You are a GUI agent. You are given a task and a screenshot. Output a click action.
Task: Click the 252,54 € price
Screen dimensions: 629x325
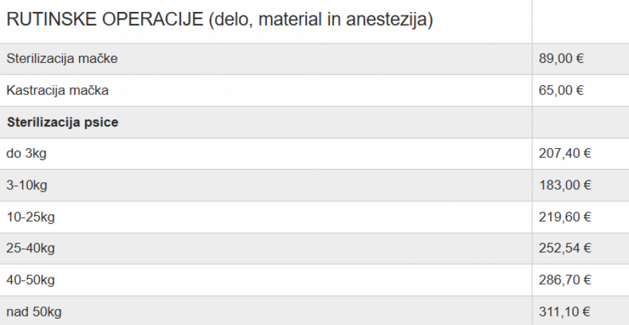pos(565,248)
